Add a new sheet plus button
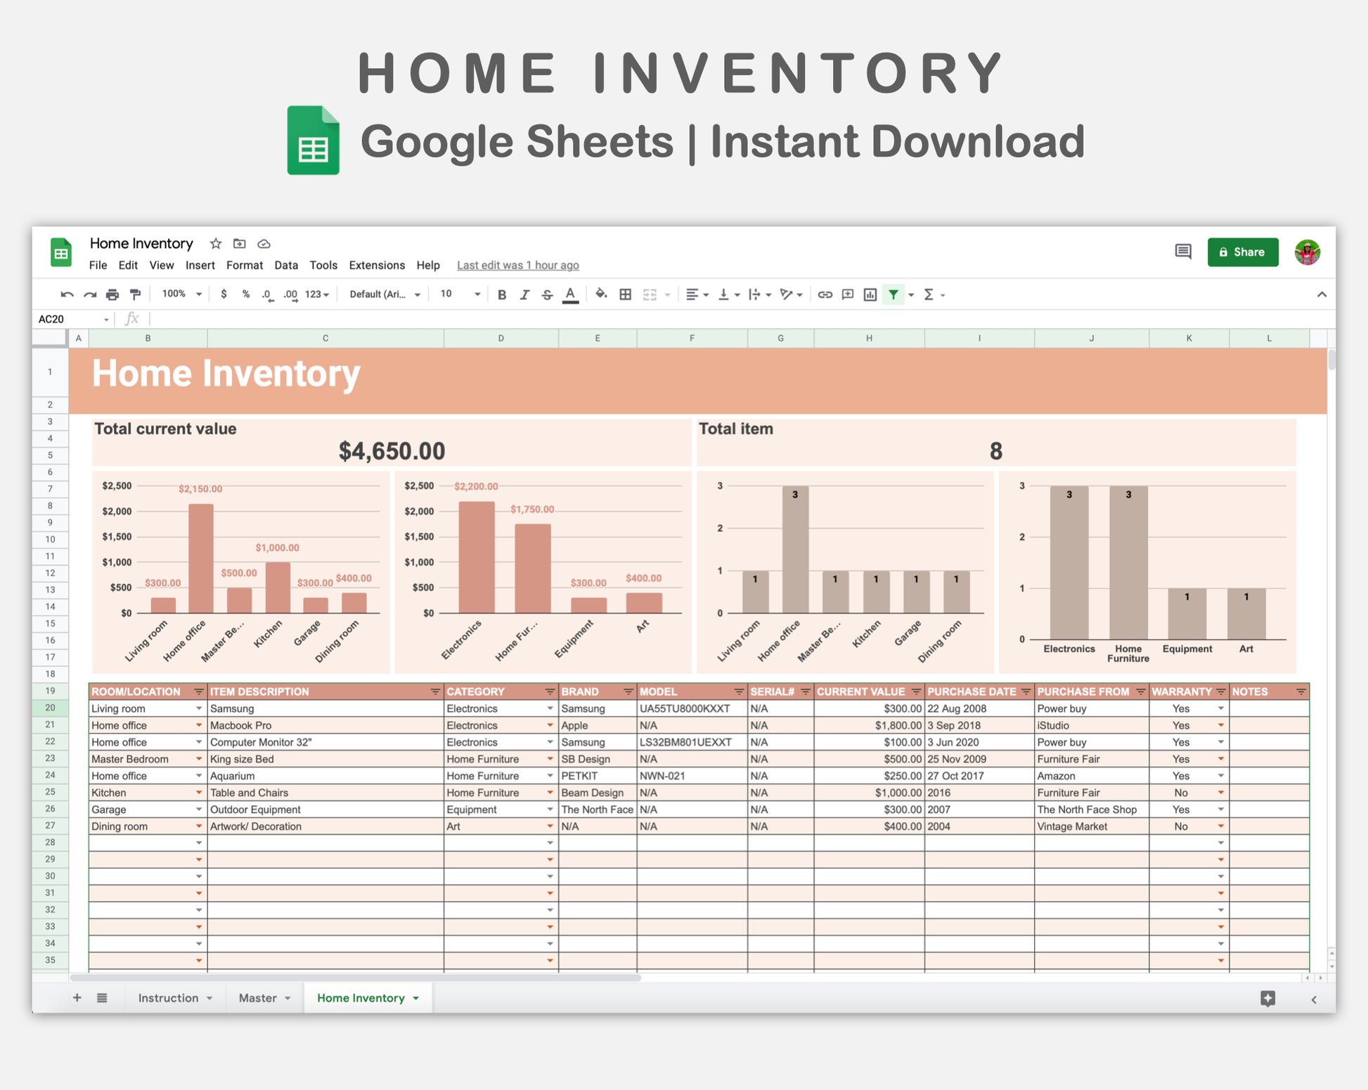1368x1090 pixels. pos(77,998)
